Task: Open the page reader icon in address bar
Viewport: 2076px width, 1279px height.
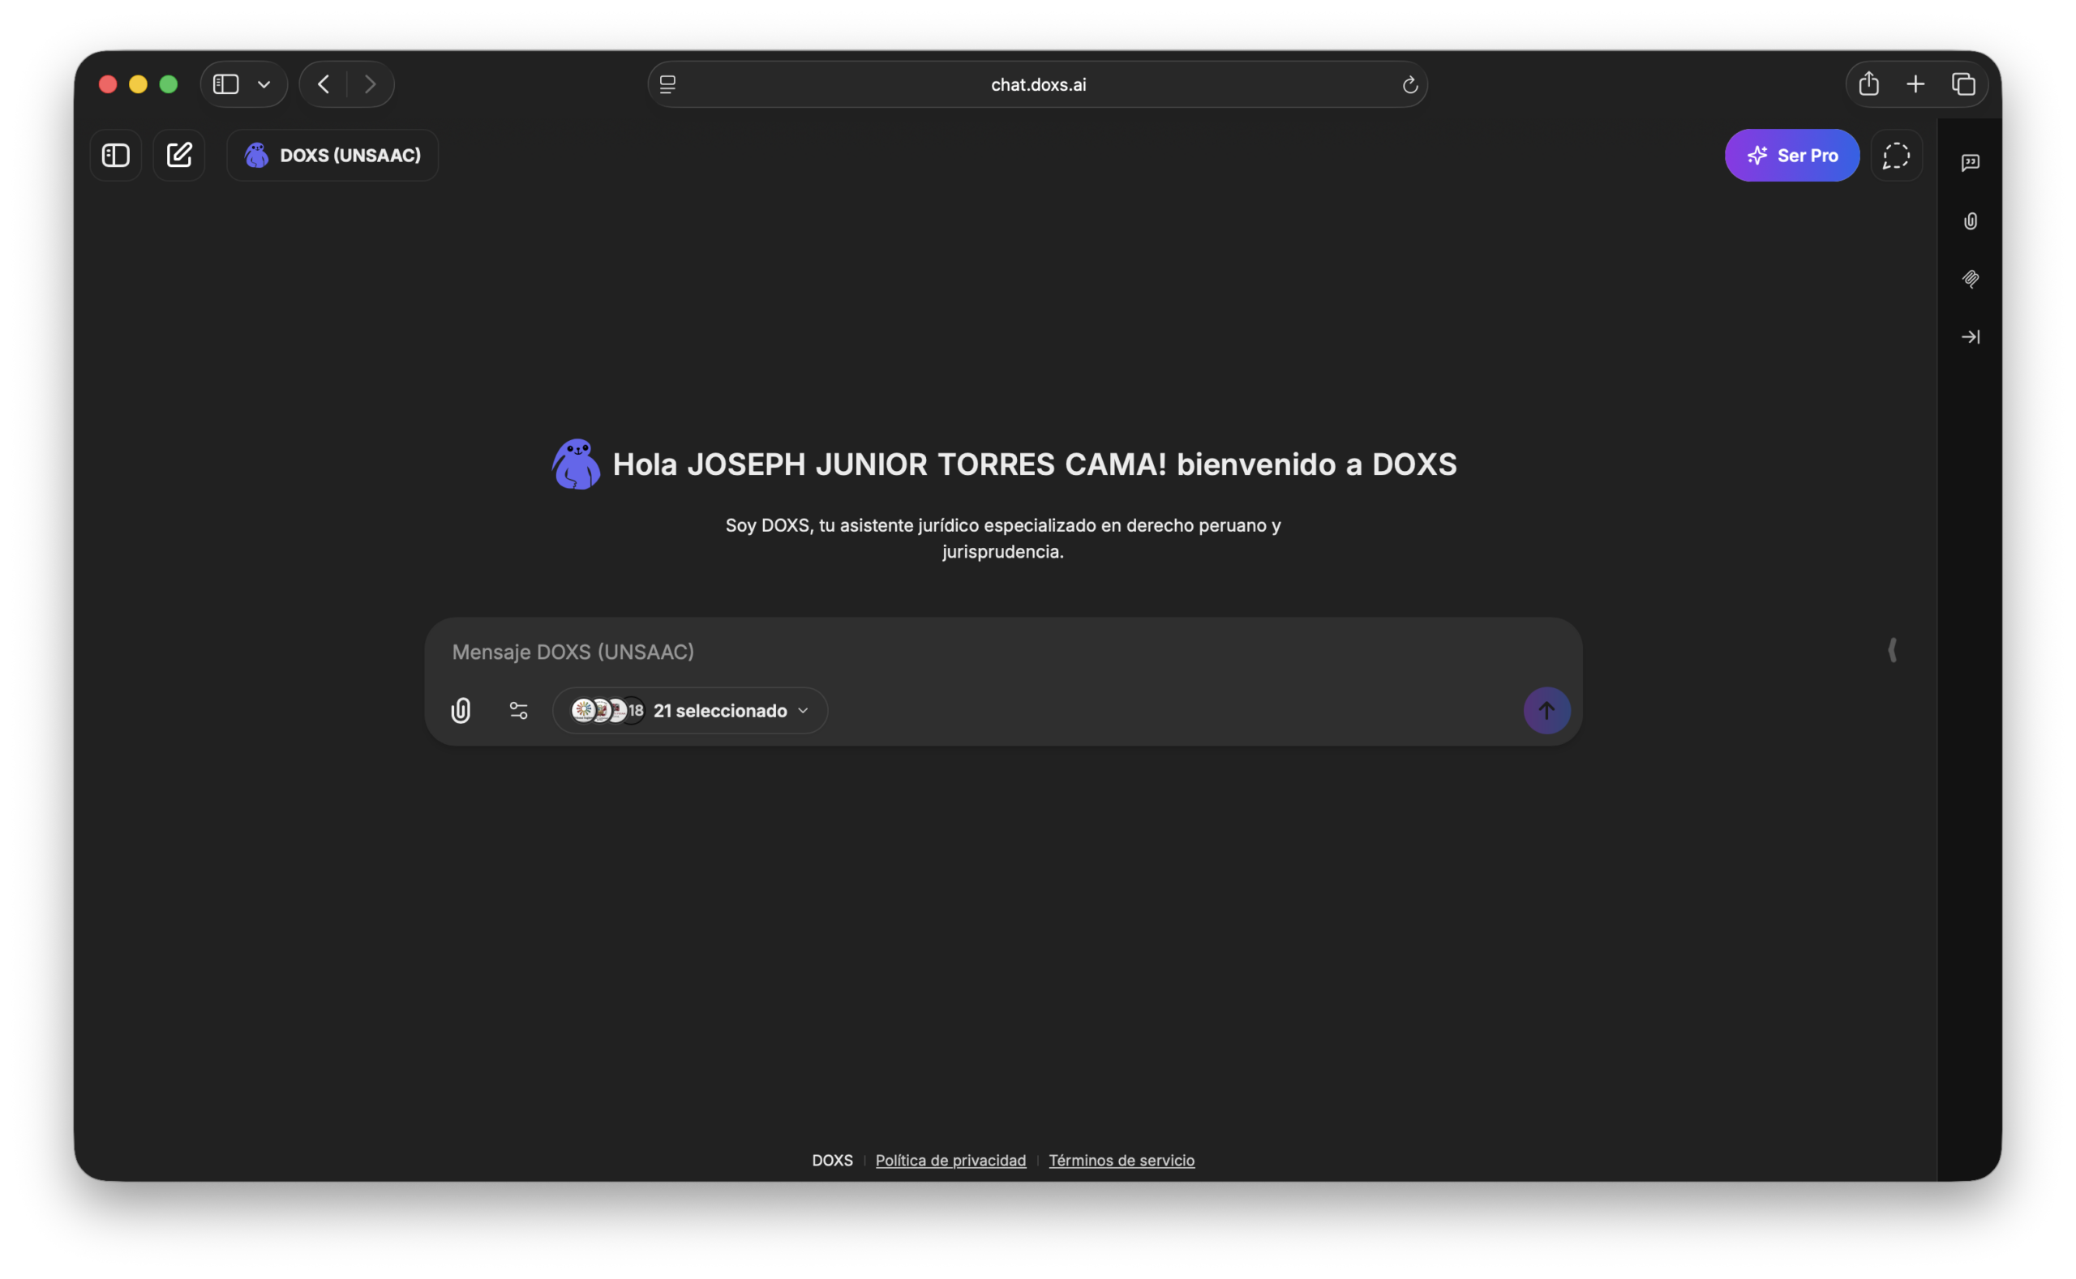Action: point(667,84)
